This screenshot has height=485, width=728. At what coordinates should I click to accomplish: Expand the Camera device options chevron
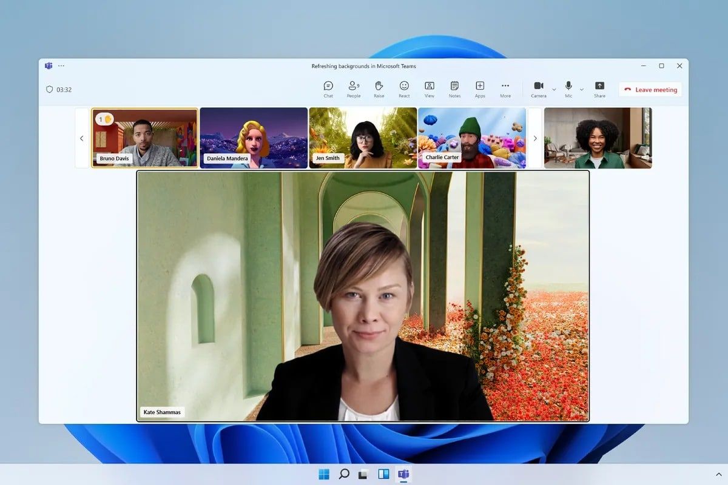553,89
